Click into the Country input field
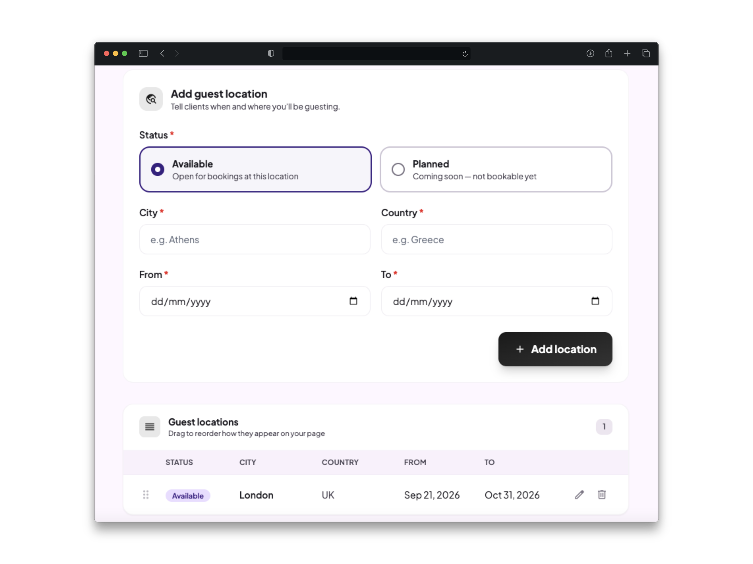This screenshot has height=564, width=753. pos(496,239)
